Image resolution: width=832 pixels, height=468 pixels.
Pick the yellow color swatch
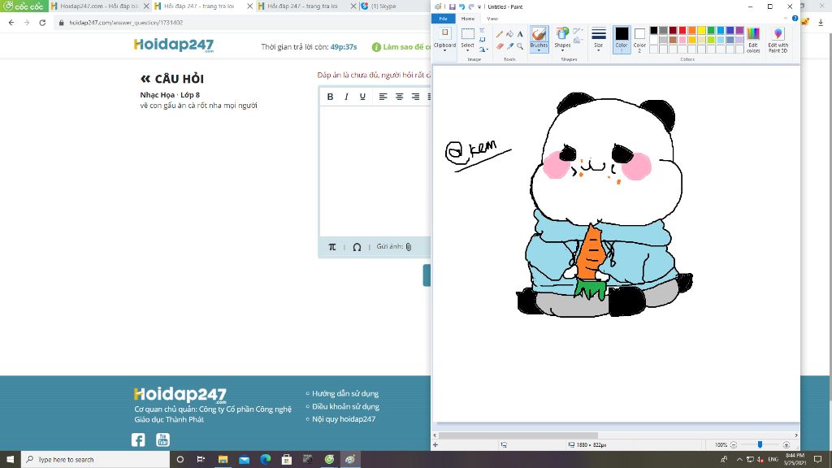point(701,30)
